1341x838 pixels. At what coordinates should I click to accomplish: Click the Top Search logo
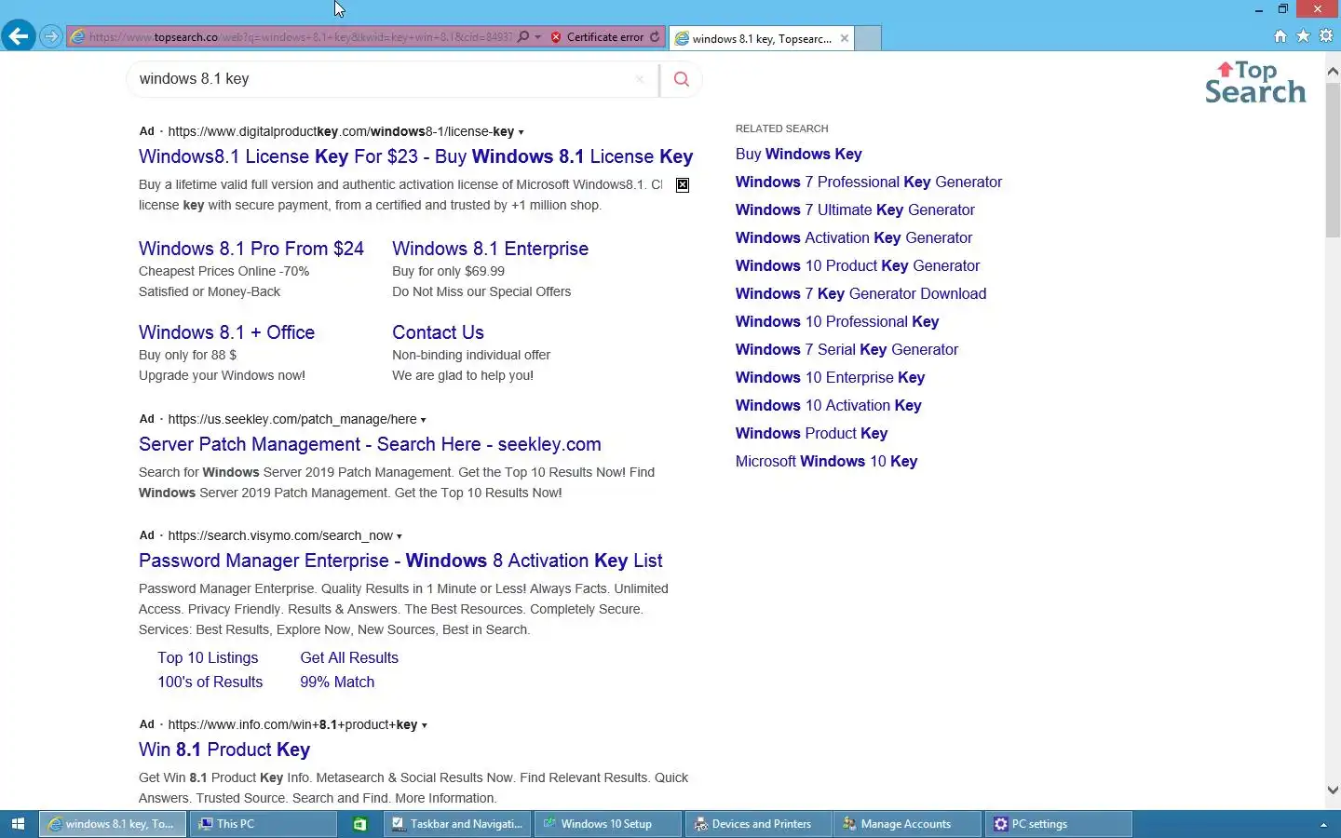coord(1255,82)
